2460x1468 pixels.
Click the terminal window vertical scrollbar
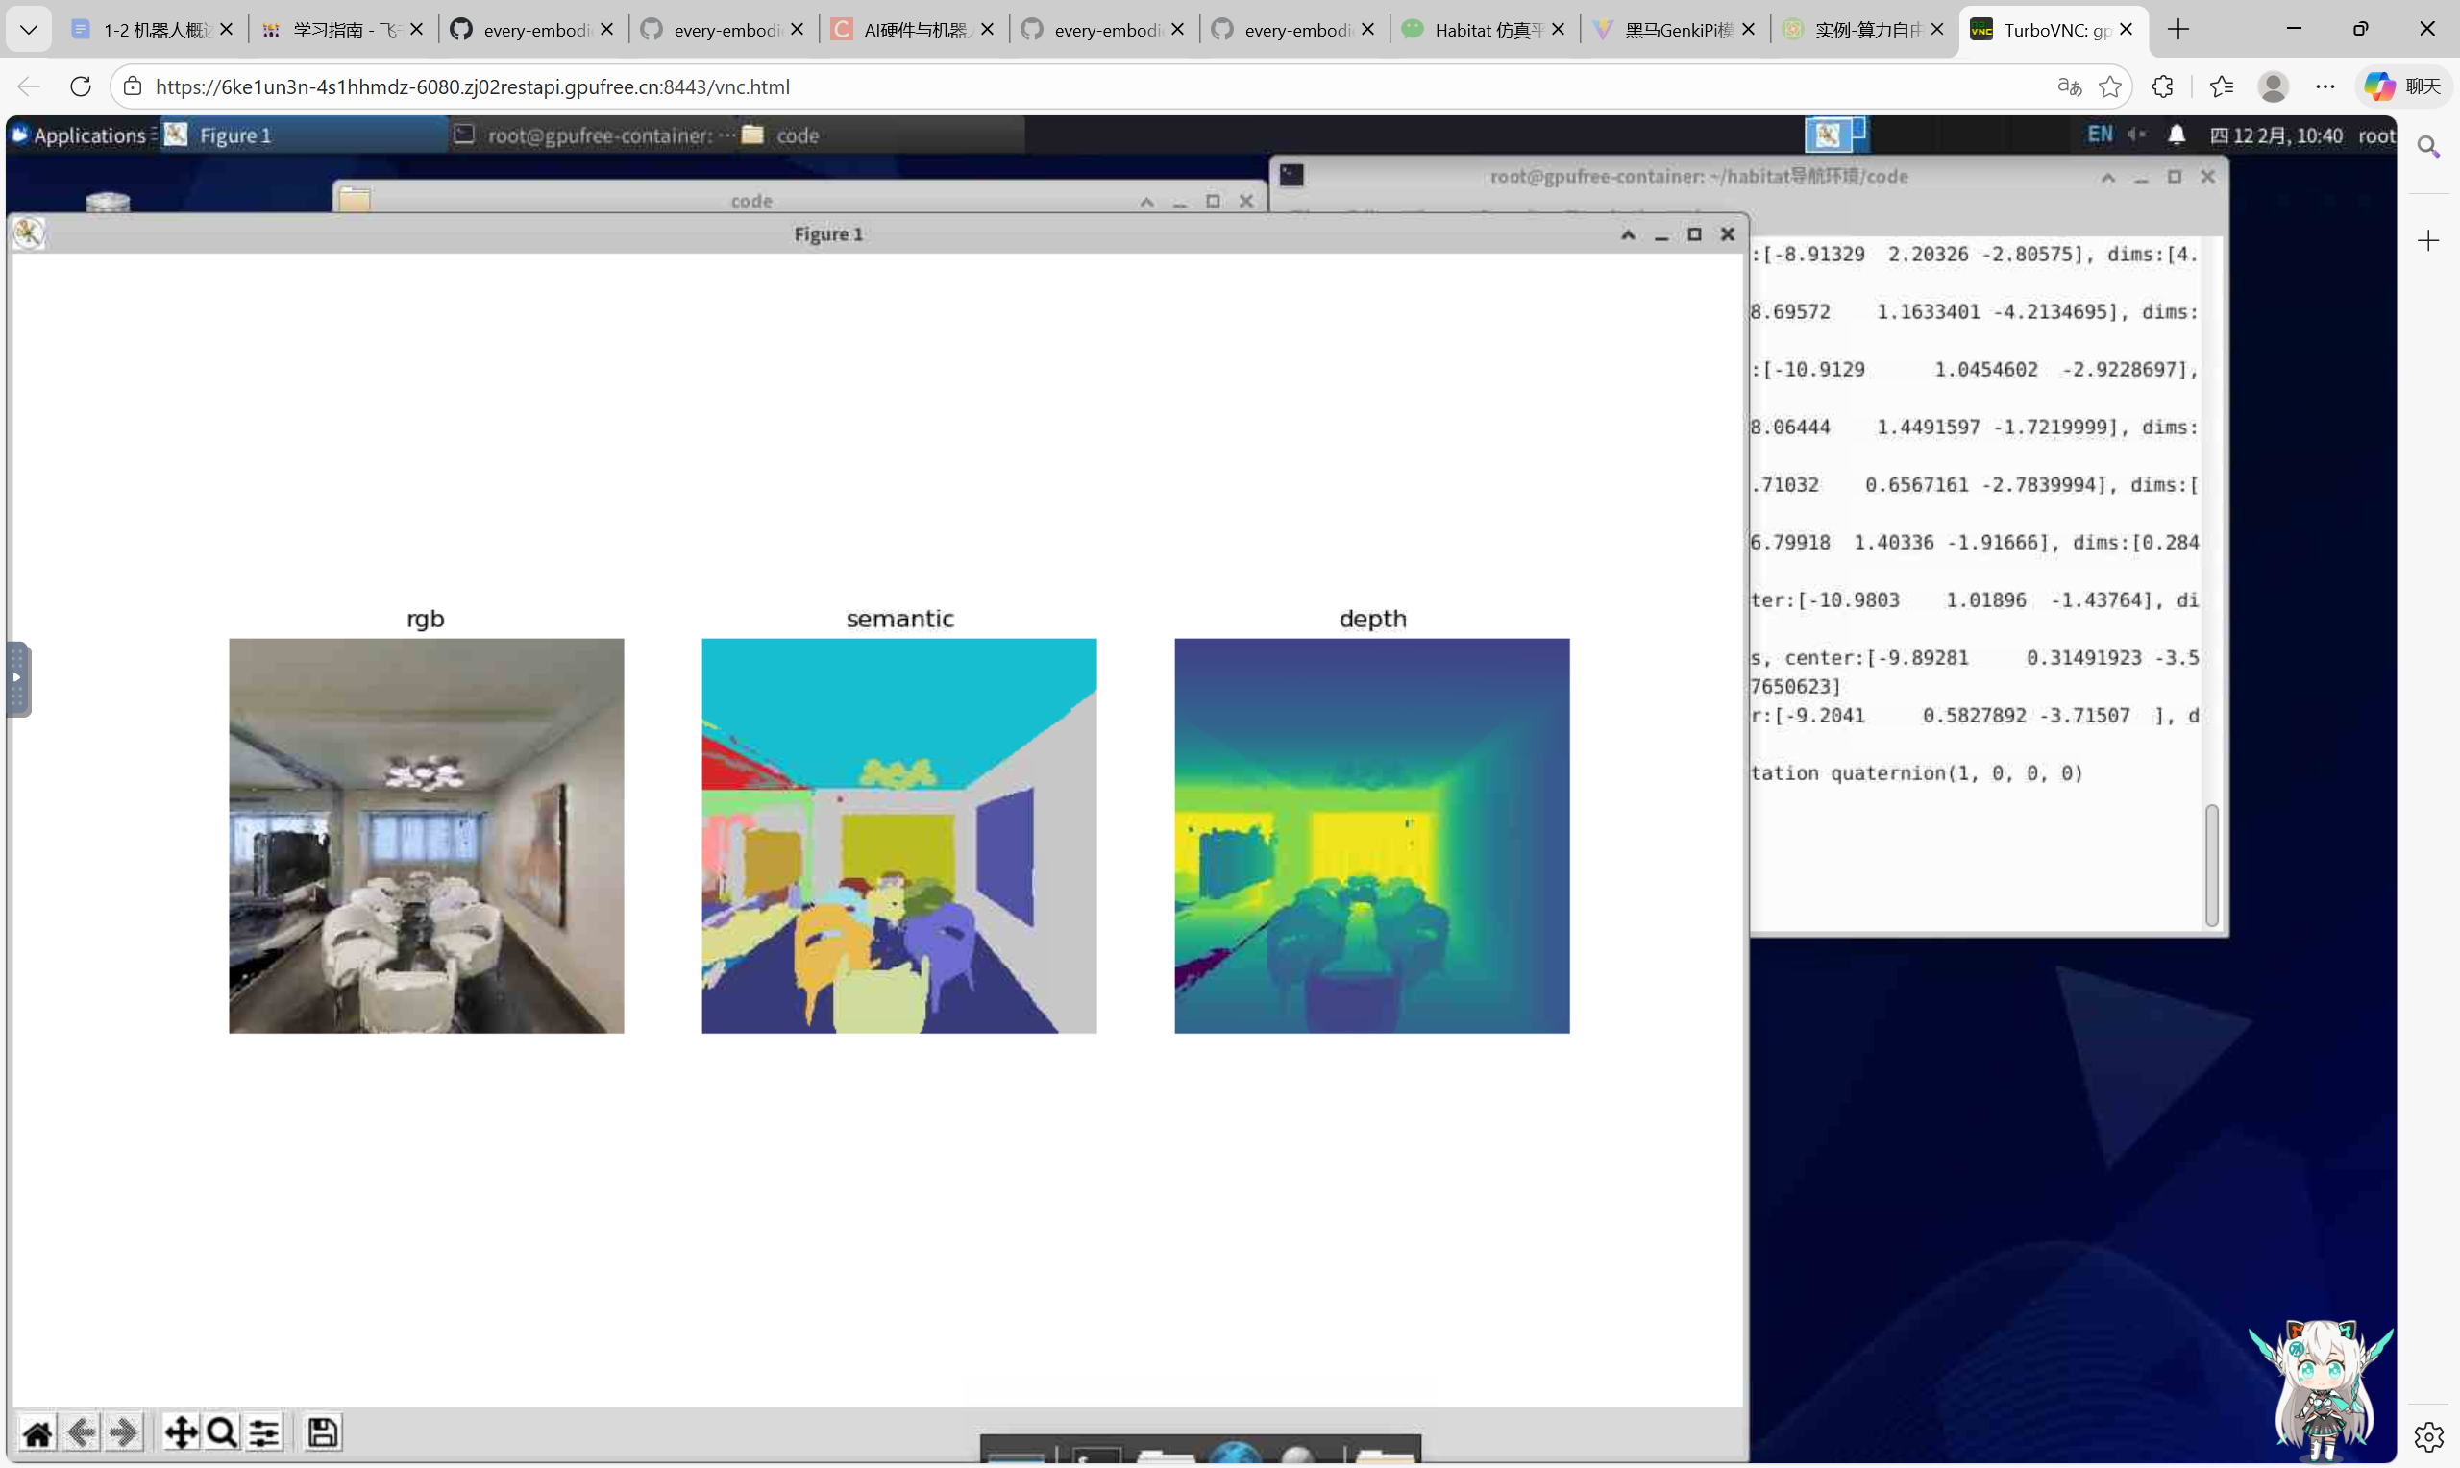(x=2212, y=865)
